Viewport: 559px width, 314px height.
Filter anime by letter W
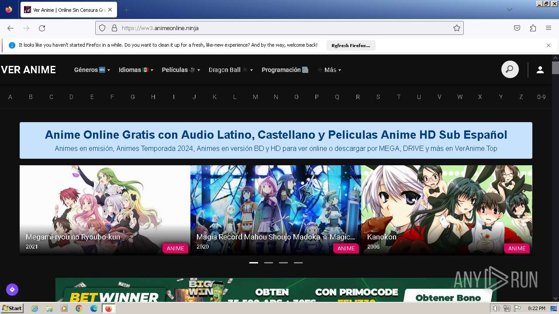pos(460,97)
